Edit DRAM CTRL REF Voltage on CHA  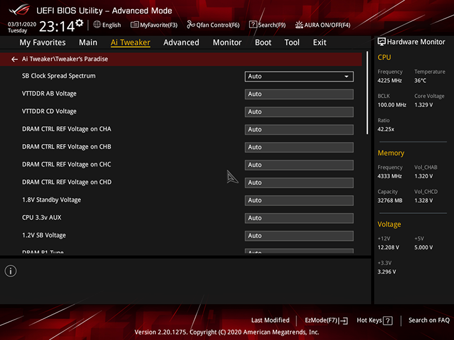click(299, 129)
